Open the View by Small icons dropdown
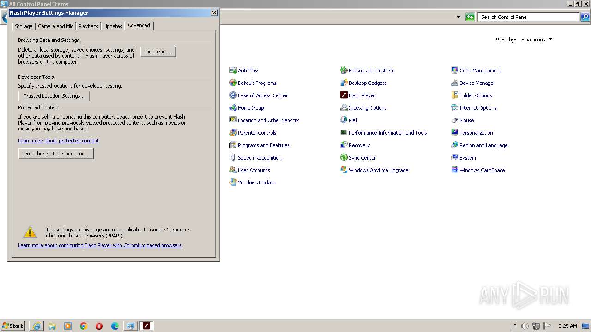The width and height of the screenshot is (591, 332). [537, 40]
